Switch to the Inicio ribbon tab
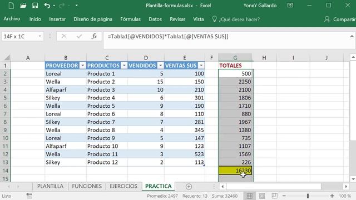The height and width of the screenshot is (200, 356). click(35, 19)
